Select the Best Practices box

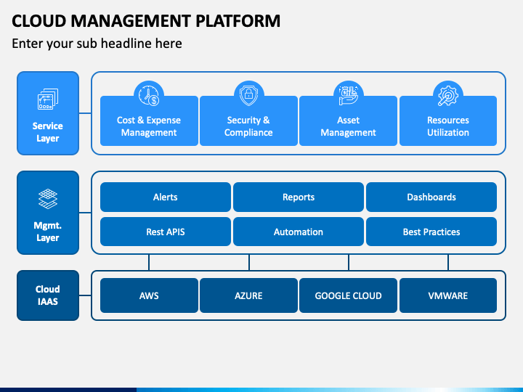431,232
